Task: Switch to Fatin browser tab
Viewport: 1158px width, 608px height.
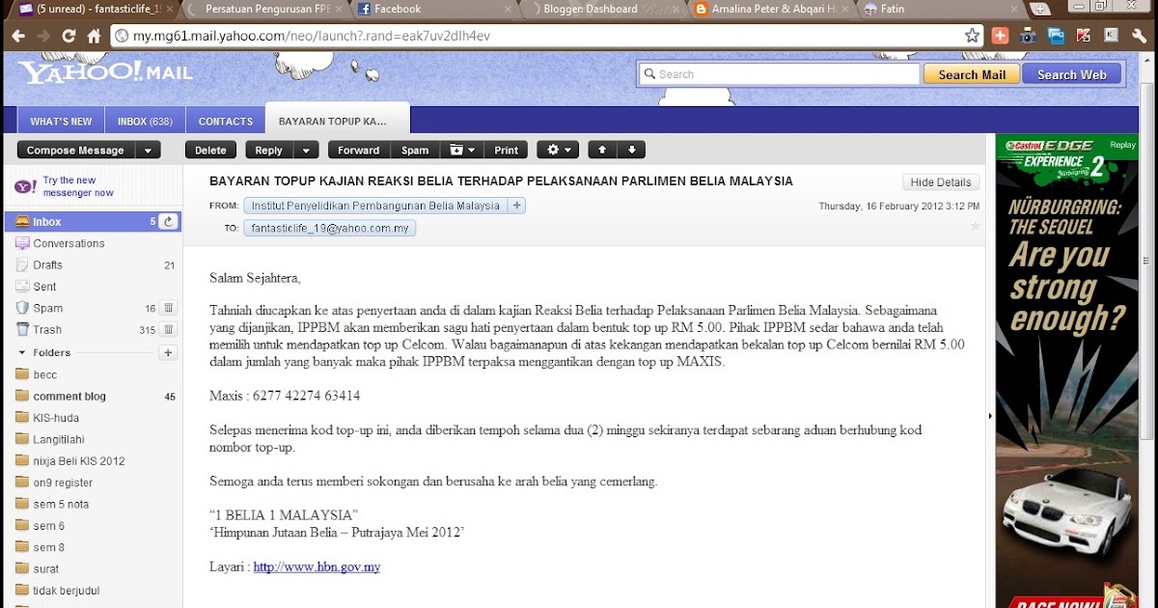Action: (x=941, y=9)
